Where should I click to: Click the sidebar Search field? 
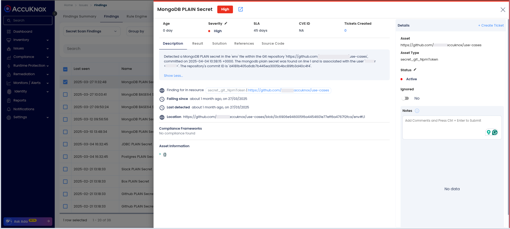click(28, 20)
